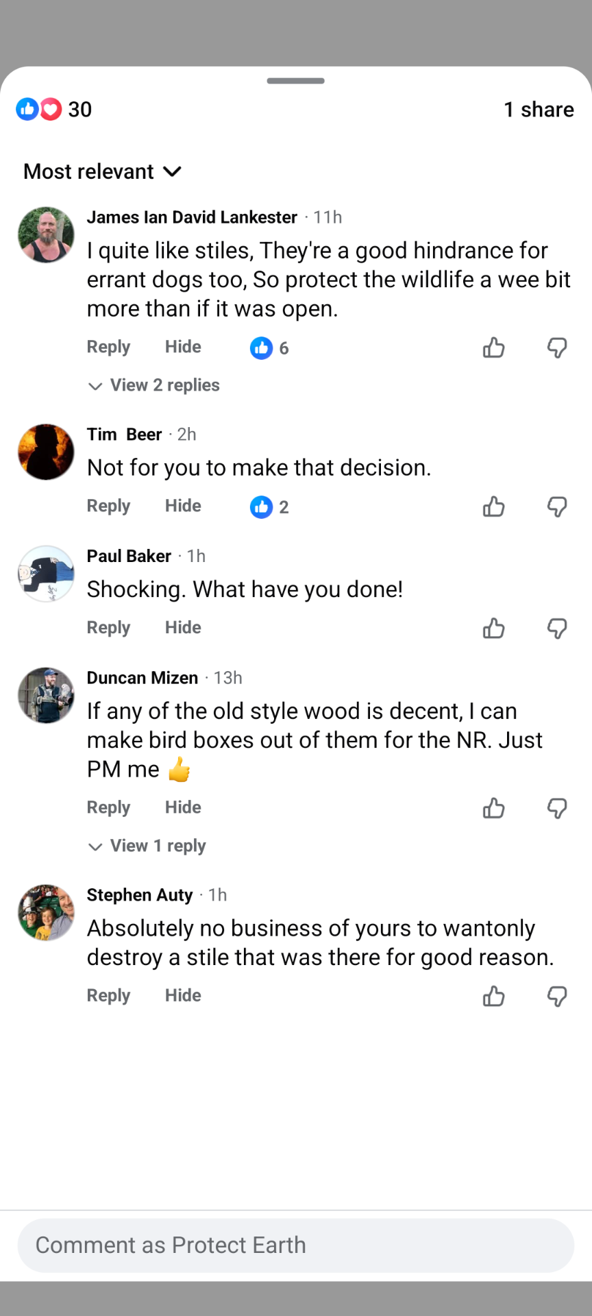Hide Paul Baker's comment
Viewport: 592px width, 1316px height.
[x=183, y=628]
